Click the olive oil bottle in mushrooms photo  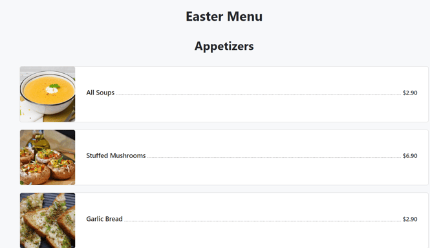coord(38,141)
